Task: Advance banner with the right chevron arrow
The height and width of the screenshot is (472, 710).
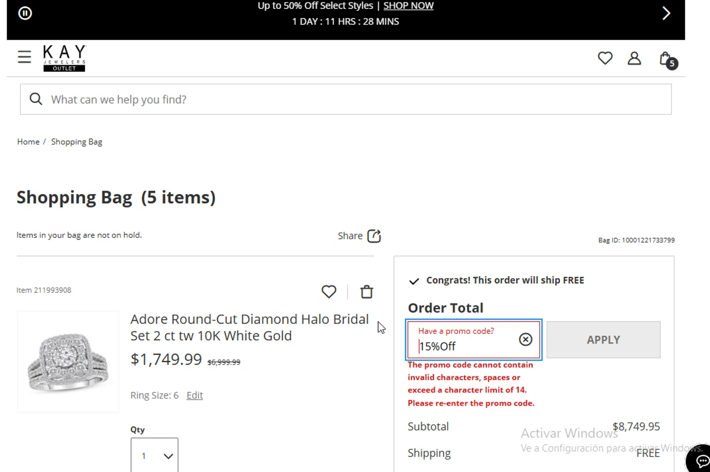Action: click(666, 13)
